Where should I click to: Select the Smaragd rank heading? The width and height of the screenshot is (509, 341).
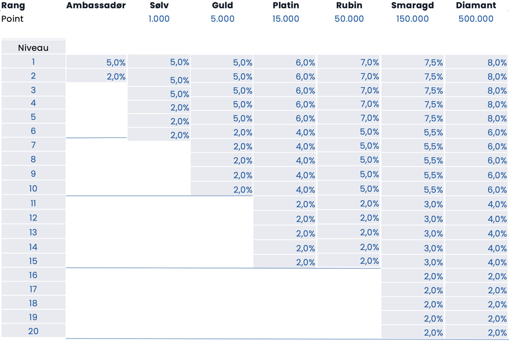412,6
